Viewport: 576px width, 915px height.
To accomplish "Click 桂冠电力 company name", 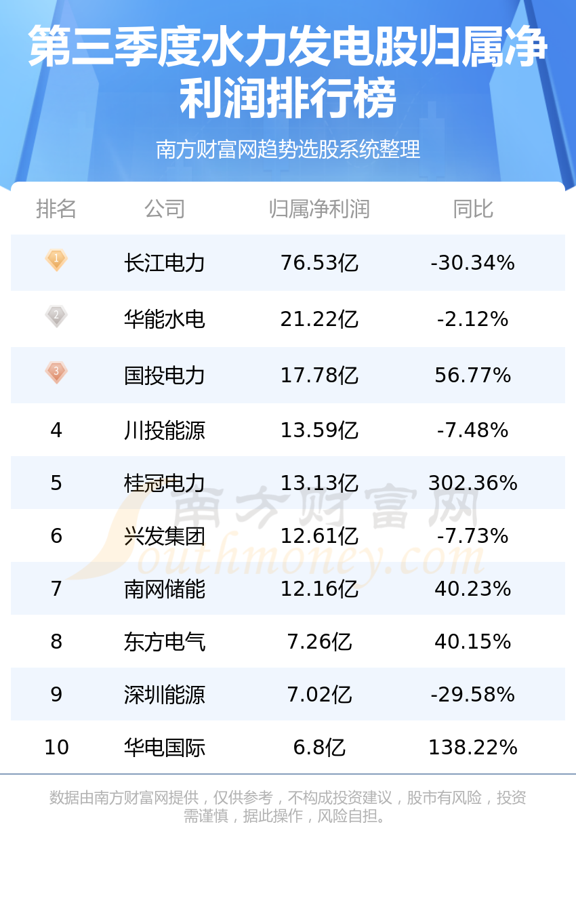I will [165, 483].
